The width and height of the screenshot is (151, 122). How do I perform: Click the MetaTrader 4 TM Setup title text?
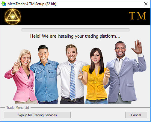point(32,4)
